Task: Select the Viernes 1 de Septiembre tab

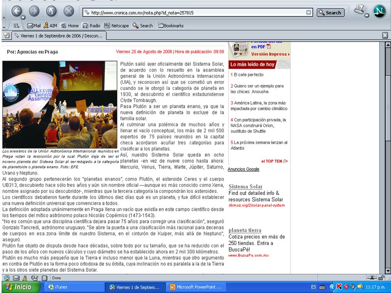Action: tap(59, 36)
